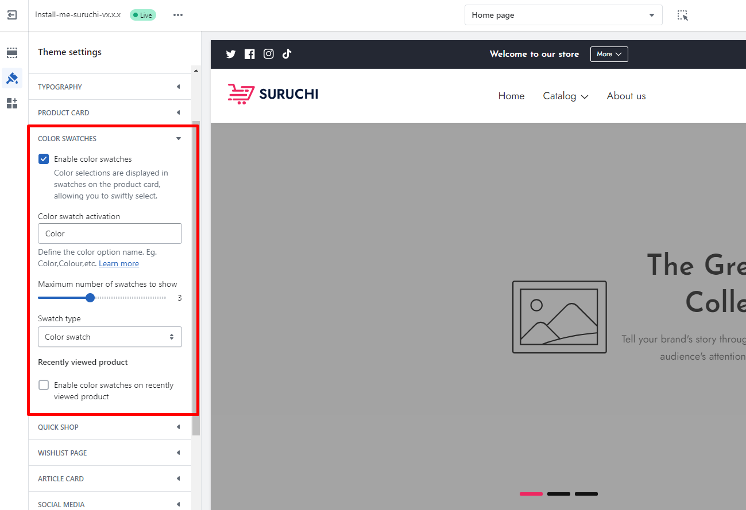Open the Home page template dropdown

[563, 15]
